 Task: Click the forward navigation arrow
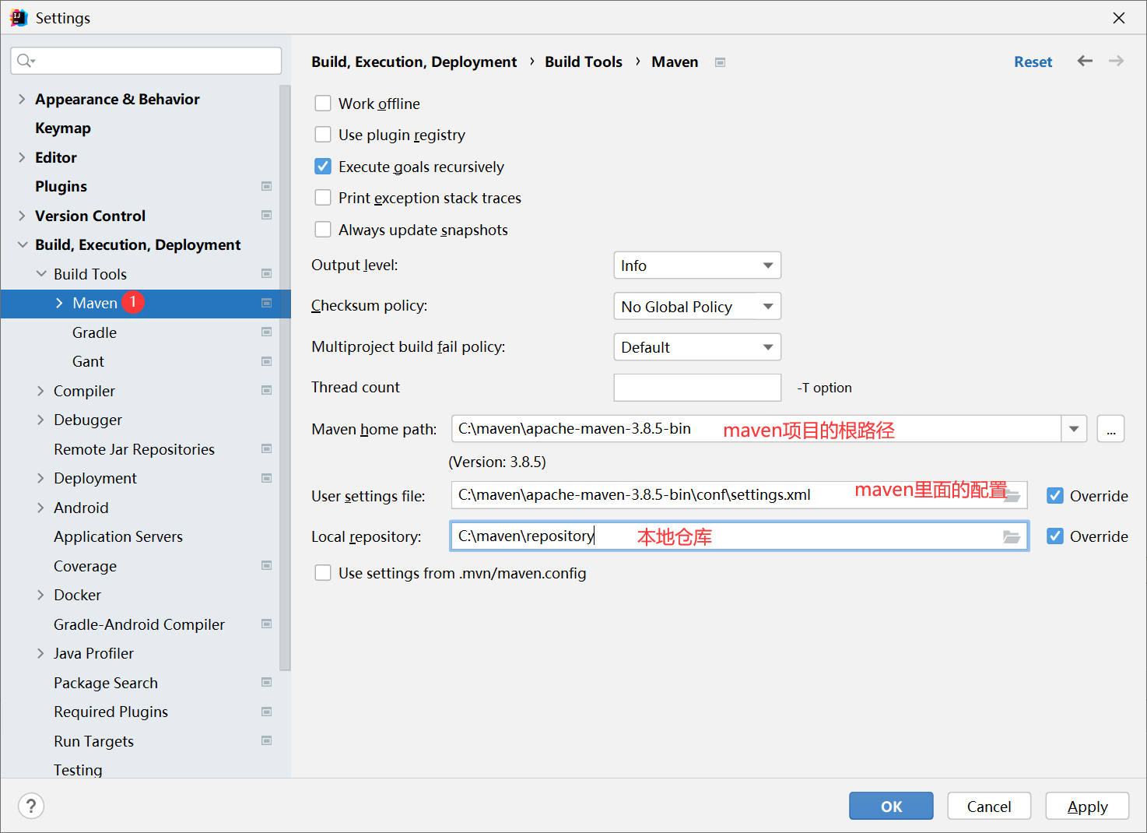1116,61
